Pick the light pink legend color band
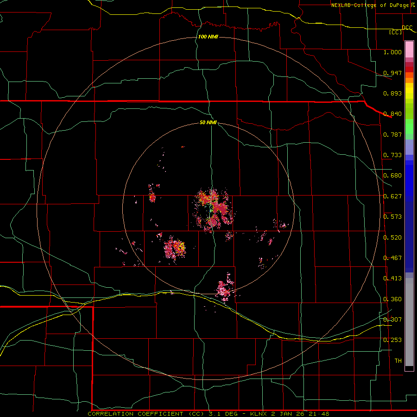Image resolution: width=417 pixels, height=417 pixels. (x=409, y=49)
